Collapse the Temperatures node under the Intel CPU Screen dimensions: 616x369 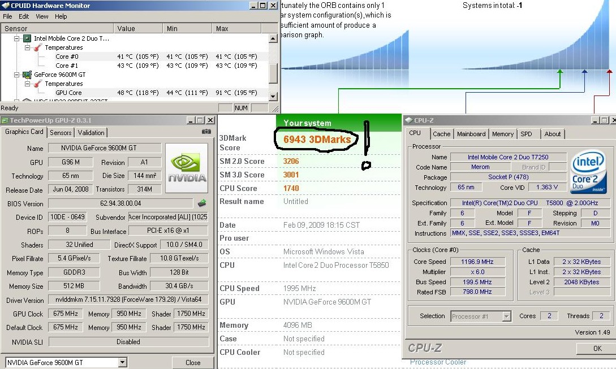27,47
